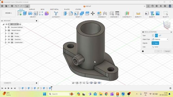Image resolution: width=173 pixels, height=97 pixels.
Task: Set pattern type to third Type option
Action: click(x=160, y=35)
